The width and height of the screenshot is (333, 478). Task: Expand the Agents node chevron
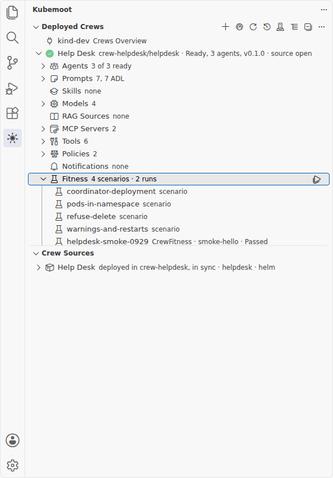click(43, 66)
